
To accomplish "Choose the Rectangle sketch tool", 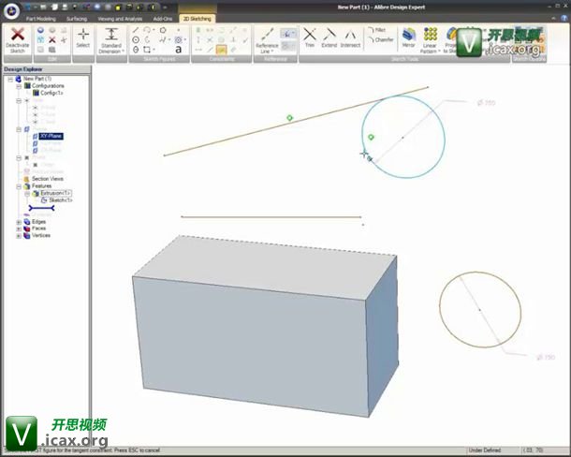I will [x=147, y=50].
